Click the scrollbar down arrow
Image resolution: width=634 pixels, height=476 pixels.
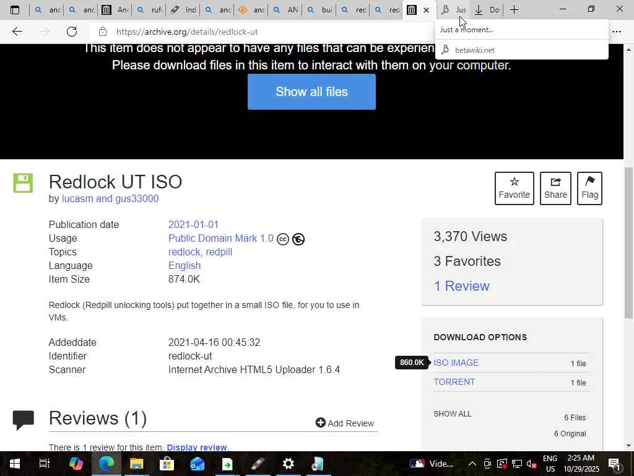click(x=628, y=446)
